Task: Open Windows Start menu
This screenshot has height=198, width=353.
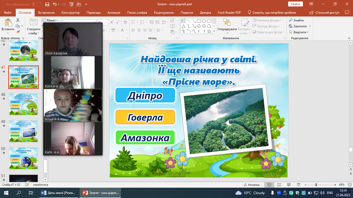Action: tap(6, 193)
